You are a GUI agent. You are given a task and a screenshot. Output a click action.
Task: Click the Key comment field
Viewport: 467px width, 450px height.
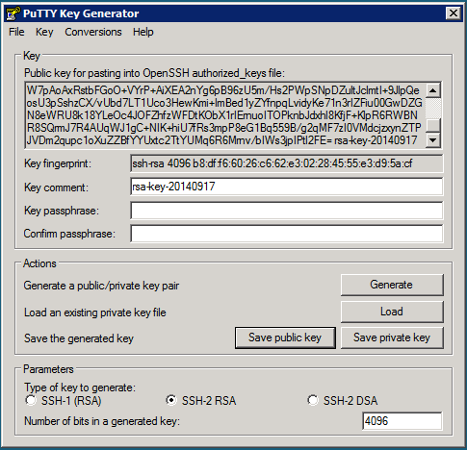click(x=287, y=187)
